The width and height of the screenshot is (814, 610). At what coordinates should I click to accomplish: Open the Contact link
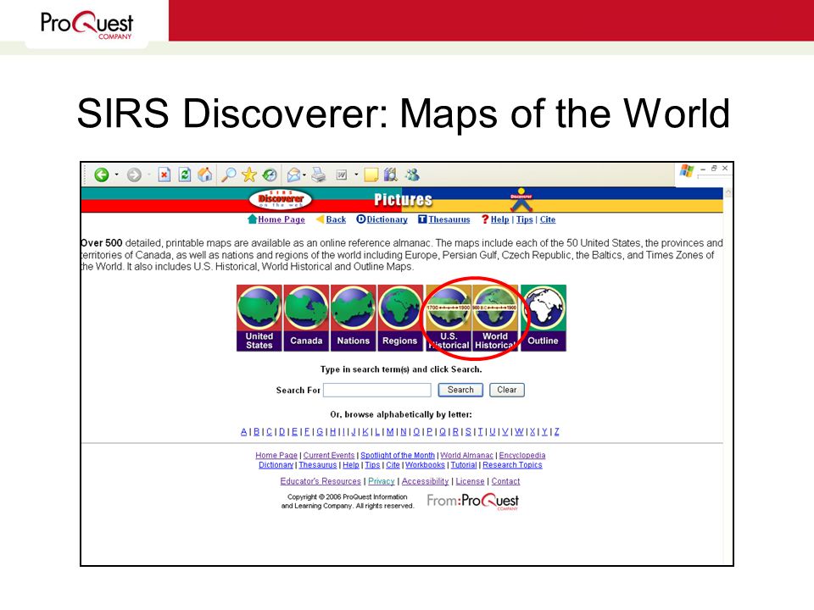(x=505, y=481)
